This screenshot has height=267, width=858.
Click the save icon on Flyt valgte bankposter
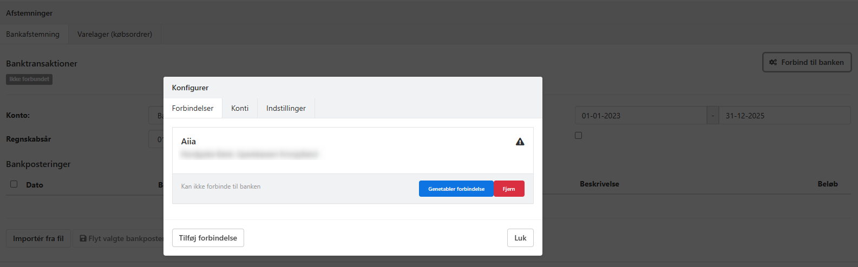click(x=83, y=238)
